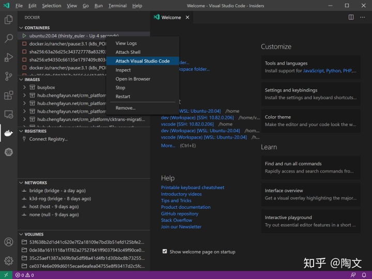Collapse the REGISTRIES section
Image resolution: width=372 pixels, height=279 pixels.
click(x=21, y=131)
